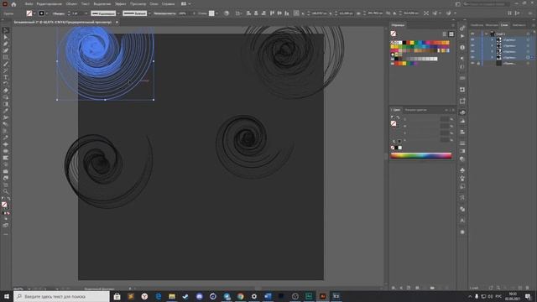This screenshot has width=537, height=302.
Task: Select the Слой 1 layer row
Action: (x=502, y=34)
